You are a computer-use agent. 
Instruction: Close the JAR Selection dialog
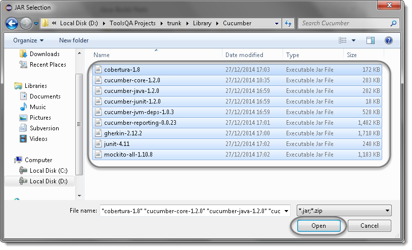click(x=389, y=5)
